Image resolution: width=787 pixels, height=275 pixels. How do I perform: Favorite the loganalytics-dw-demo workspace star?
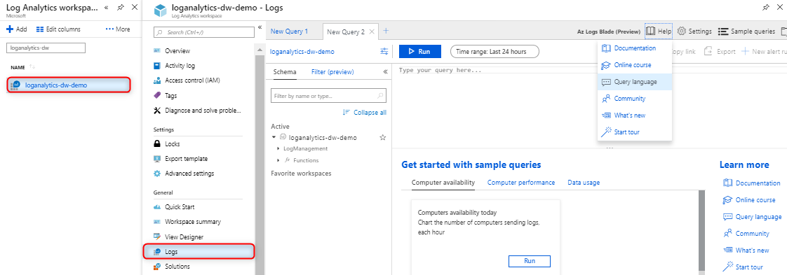coord(383,137)
